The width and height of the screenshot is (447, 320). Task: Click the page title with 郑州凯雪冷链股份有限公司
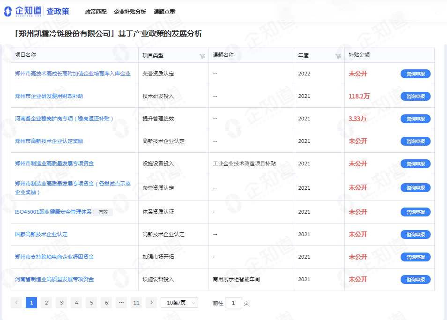point(108,34)
